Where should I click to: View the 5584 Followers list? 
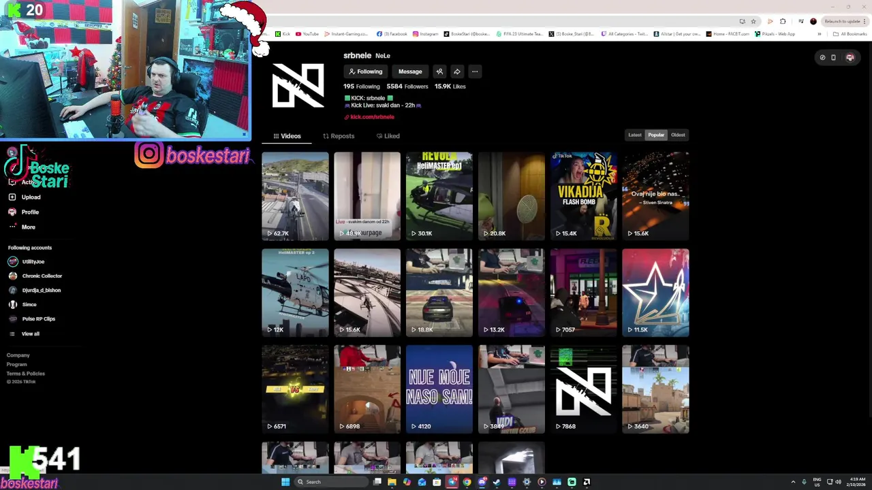(407, 86)
